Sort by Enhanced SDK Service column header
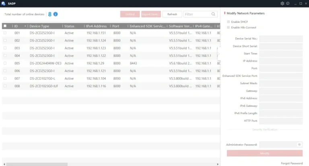 [x=147, y=26]
